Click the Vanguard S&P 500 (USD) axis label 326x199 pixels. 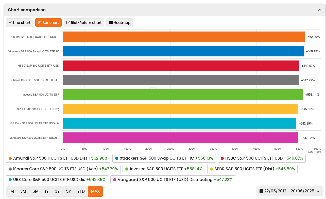click(x=34, y=138)
